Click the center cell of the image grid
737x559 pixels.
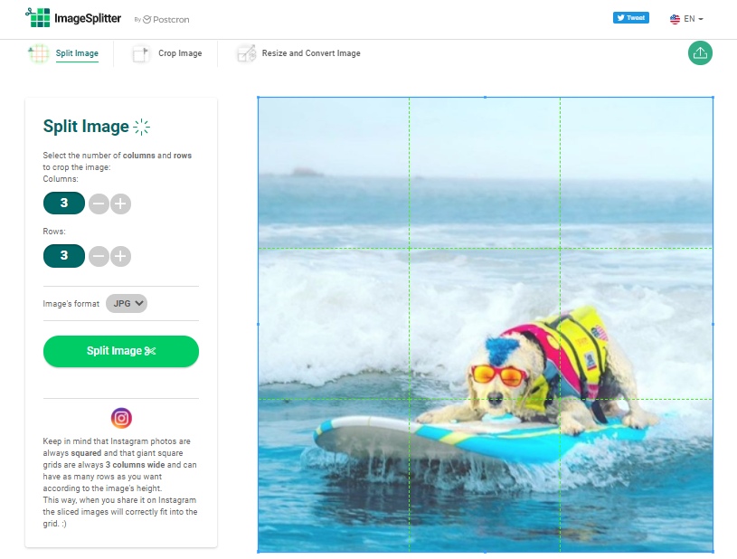click(484, 323)
